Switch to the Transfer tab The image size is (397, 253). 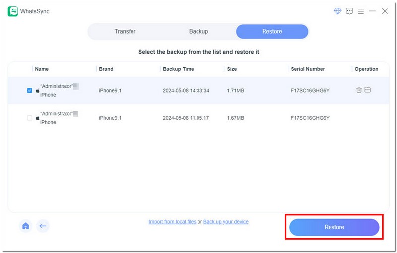click(125, 31)
